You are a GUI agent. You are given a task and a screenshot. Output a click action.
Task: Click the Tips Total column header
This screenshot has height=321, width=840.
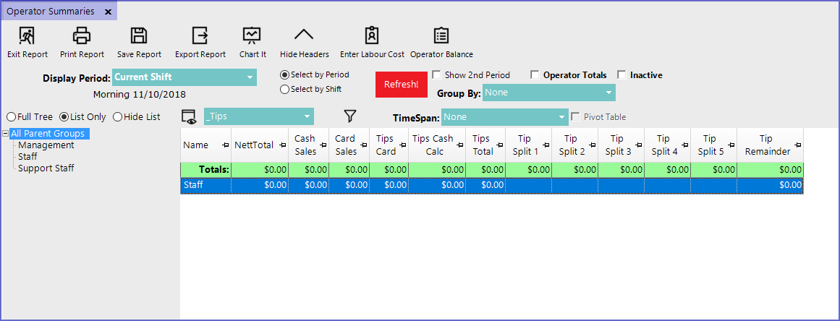point(483,145)
